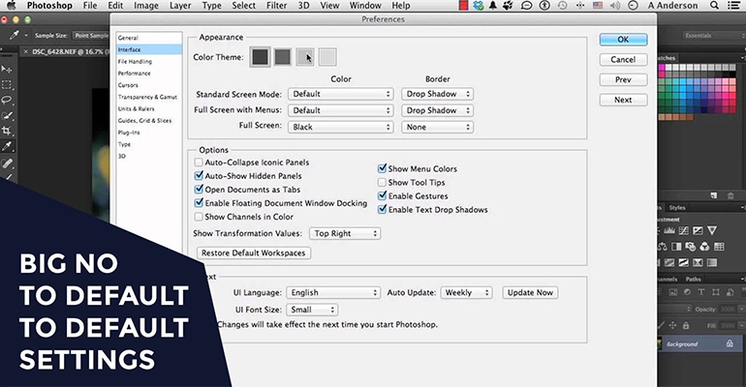Open the UI Font Size dropdown
Image resolution: width=746 pixels, height=387 pixels.
(312, 310)
